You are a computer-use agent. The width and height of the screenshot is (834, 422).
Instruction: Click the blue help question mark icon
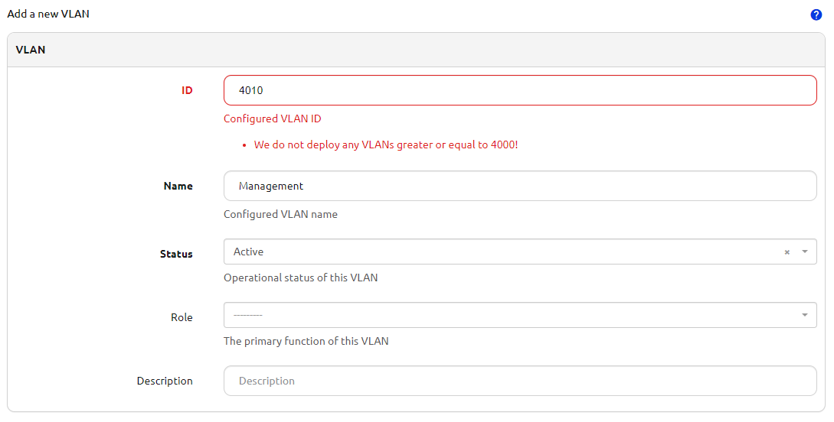click(816, 15)
